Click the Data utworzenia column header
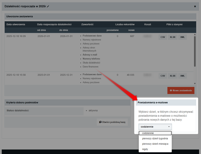 click(17, 24)
